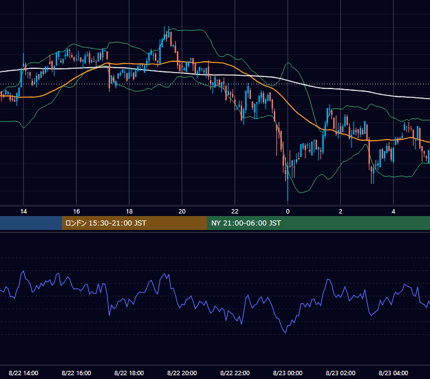Click the 16 hour label on chart axis
The image size is (430, 379).
(77, 212)
